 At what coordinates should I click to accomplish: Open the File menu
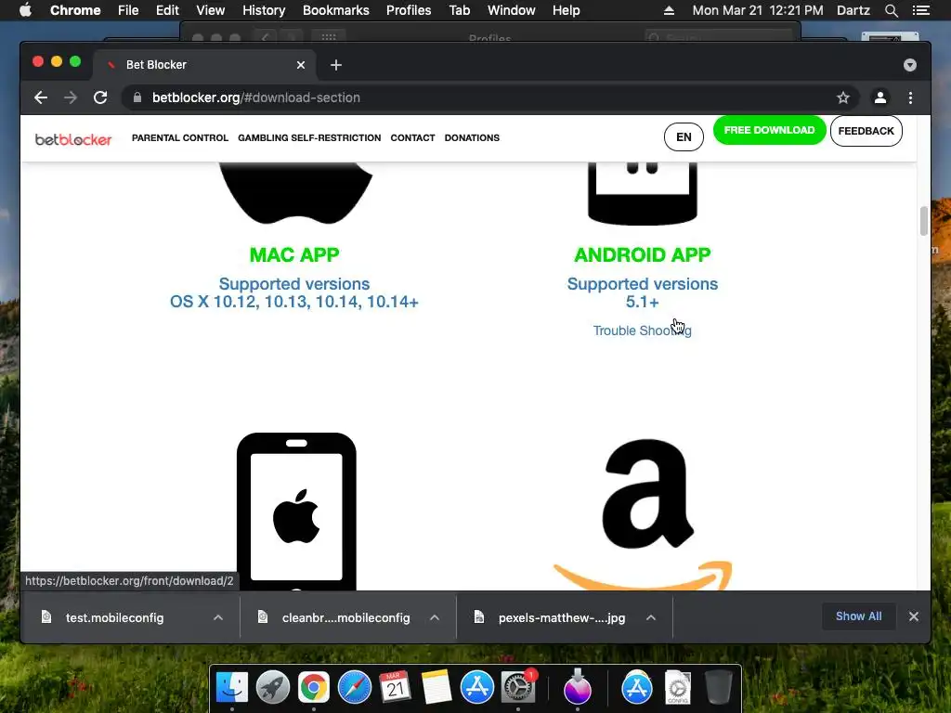pyautogui.click(x=128, y=10)
